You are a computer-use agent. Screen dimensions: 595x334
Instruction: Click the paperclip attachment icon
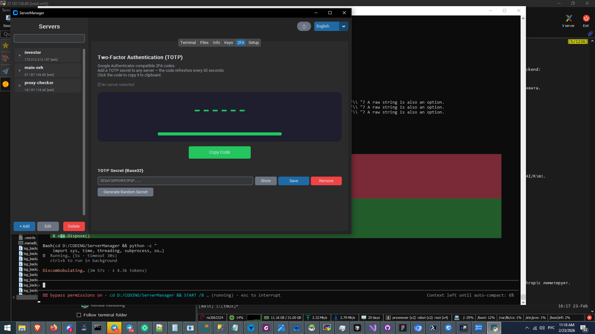(590, 33)
